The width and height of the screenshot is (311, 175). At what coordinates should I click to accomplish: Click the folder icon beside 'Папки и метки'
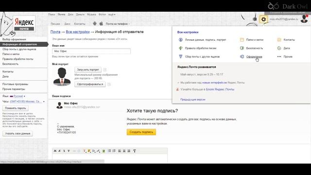point(242,40)
